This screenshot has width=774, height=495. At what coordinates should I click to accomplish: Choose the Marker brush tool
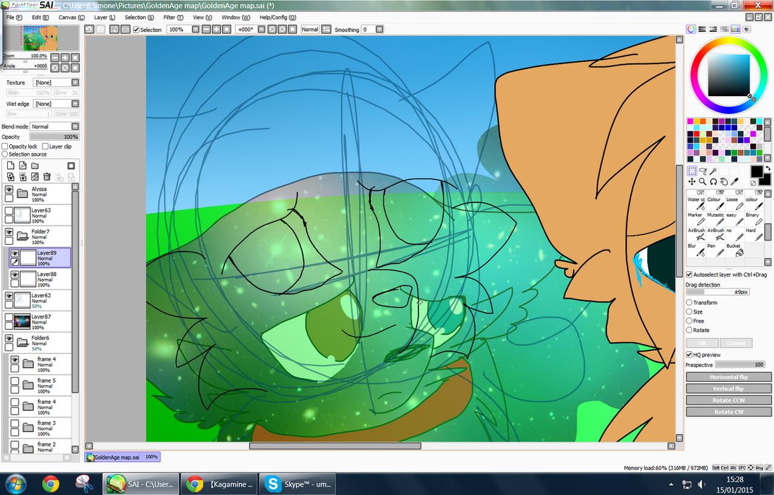point(697,219)
